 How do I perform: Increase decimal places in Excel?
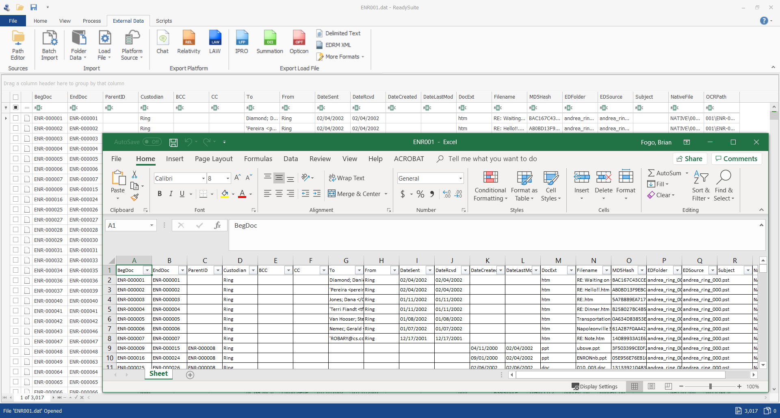(447, 194)
